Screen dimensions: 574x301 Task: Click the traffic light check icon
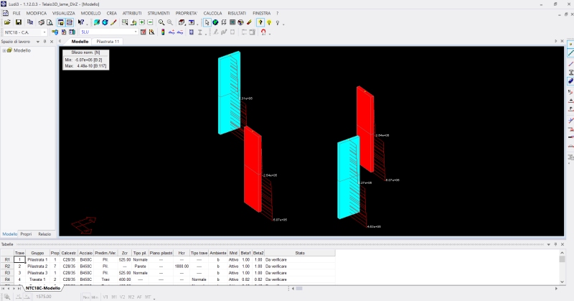163,32
